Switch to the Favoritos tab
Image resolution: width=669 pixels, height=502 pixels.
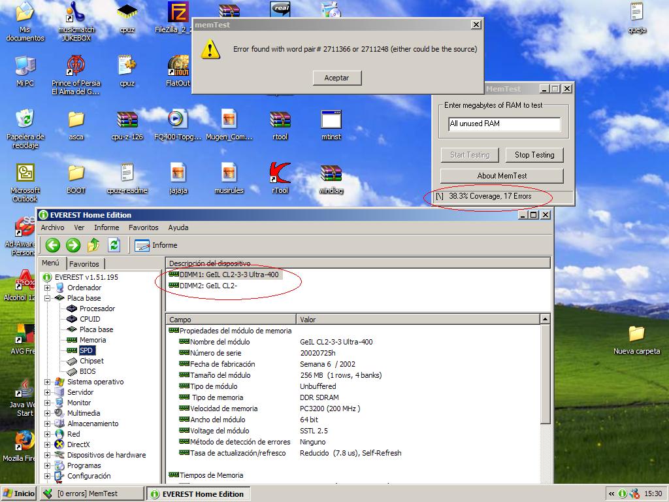tap(84, 264)
